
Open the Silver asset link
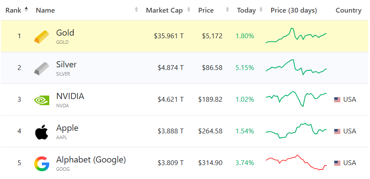point(66,64)
